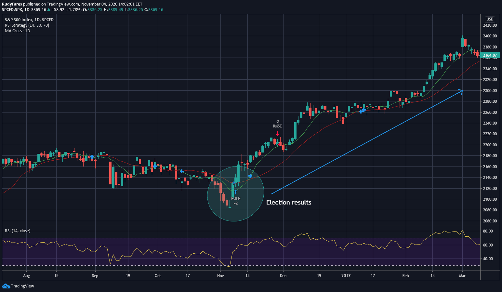Screen dimensions: 502x292
Task: Click the S&P 500 Index chart title
Action: click(x=29, y=20)
